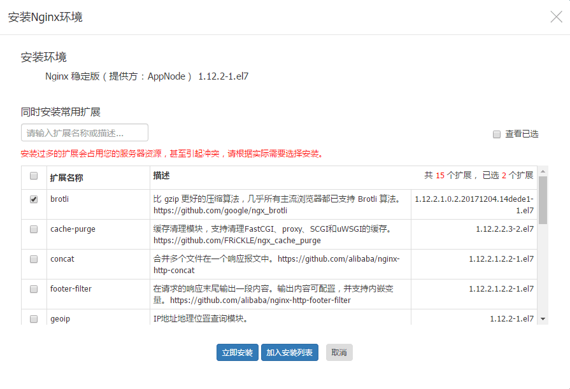The width and height of the screenshot is (570, 389).
Task: Click the footer-filter extension name
Action: point(71,289)
